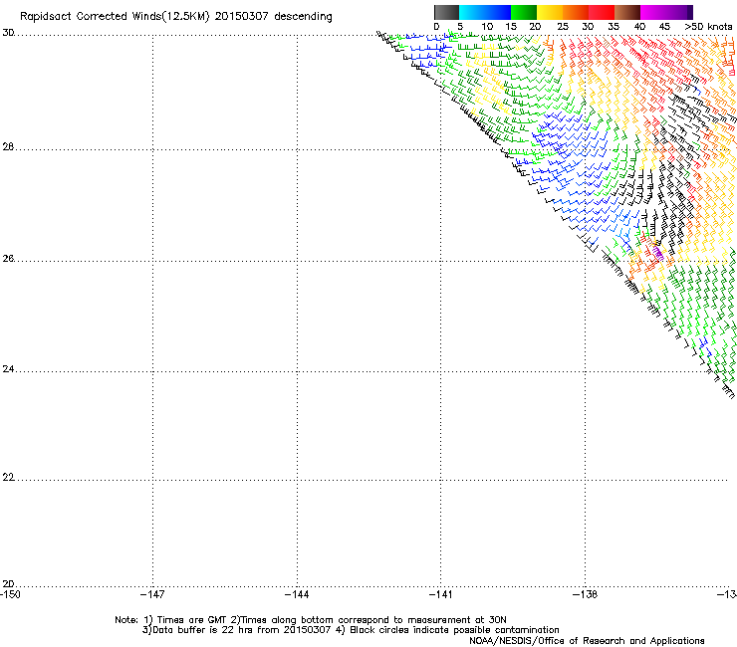Screen dimensions: 737x647
Task: Select the cyan-to-blue 5-15 knots legend swatch
Action: (x=485, y=12)
